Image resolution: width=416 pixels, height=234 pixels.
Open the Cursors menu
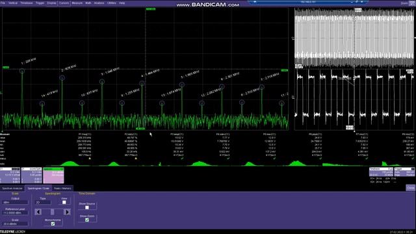(x=64, y=3)
